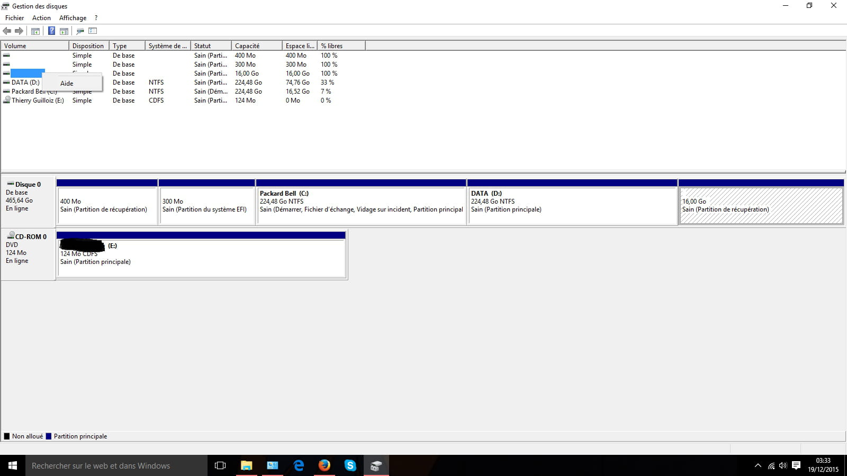Sort by the Statut column header

(211, 46)
